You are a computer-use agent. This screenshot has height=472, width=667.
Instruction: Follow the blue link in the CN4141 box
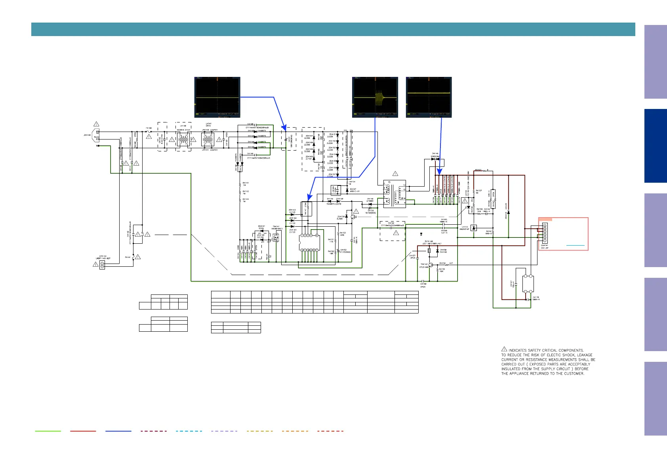575,246
